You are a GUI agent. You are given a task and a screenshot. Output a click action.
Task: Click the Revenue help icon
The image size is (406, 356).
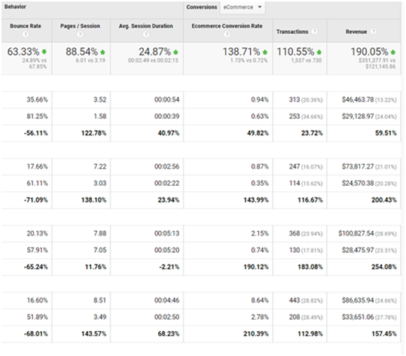tap(374, 32)
